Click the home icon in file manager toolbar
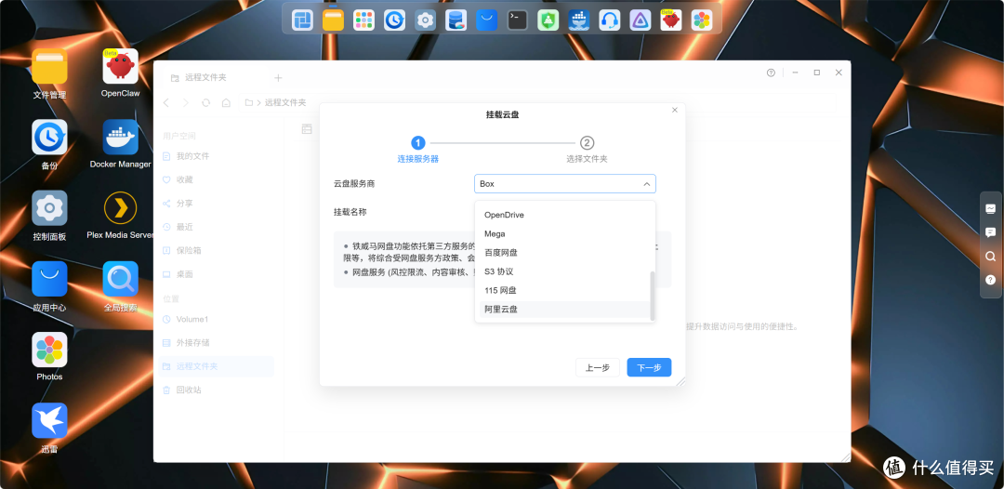 coord(226,102)
